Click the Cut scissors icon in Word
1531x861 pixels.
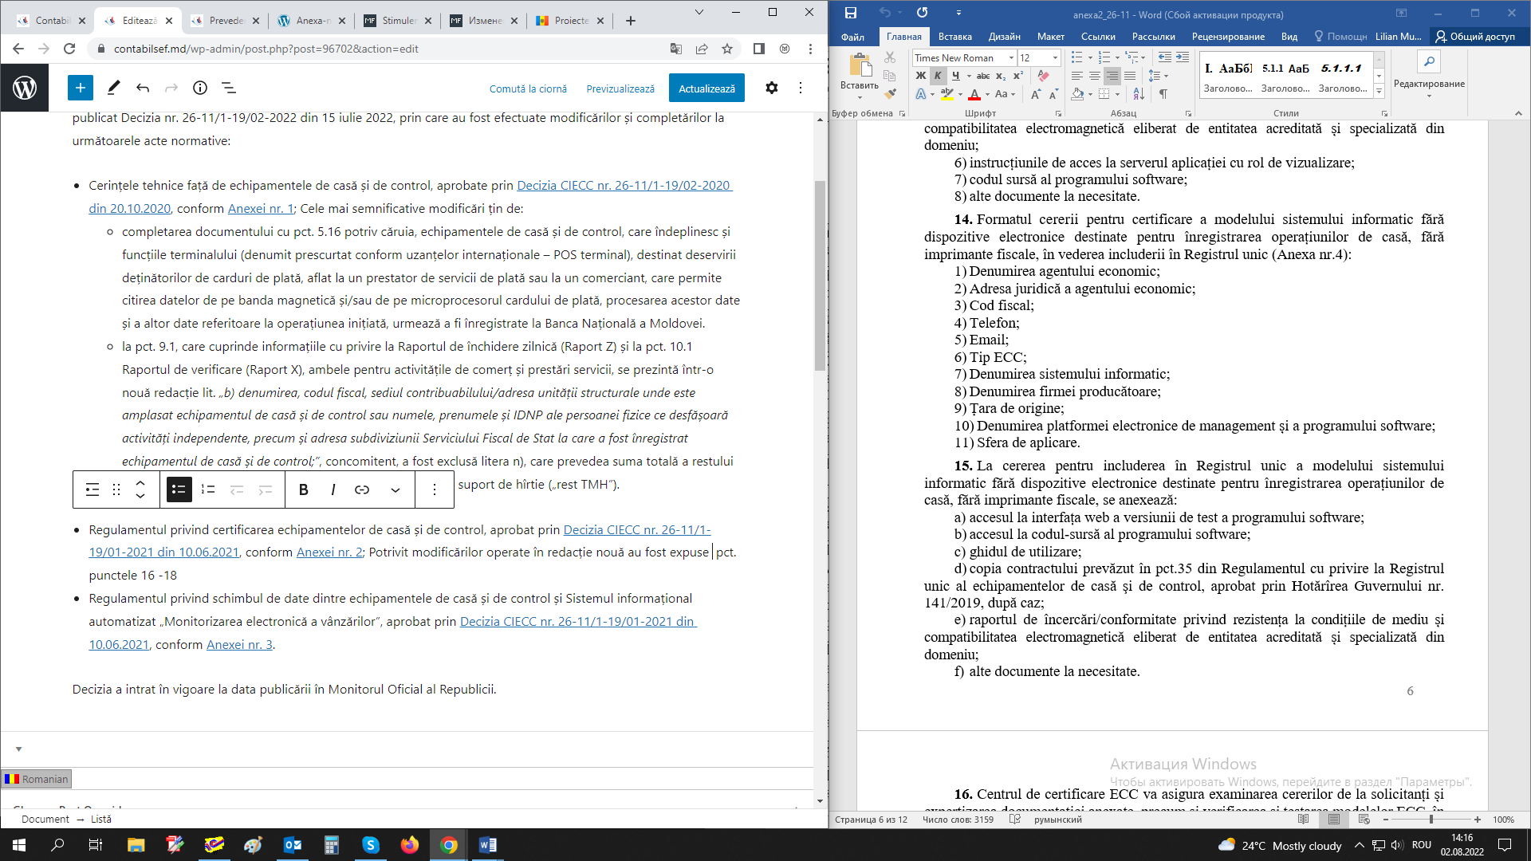(x=891, y=57)
